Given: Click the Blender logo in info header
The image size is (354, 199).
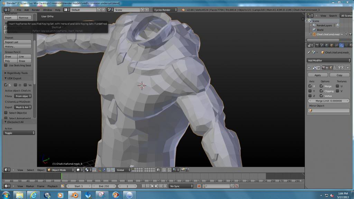Looking at the screenshot, I should (x=183, y=10).
